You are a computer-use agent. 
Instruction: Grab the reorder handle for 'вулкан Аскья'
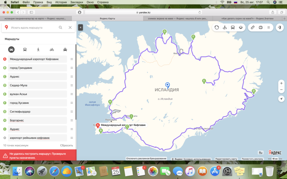pos(72,94)
